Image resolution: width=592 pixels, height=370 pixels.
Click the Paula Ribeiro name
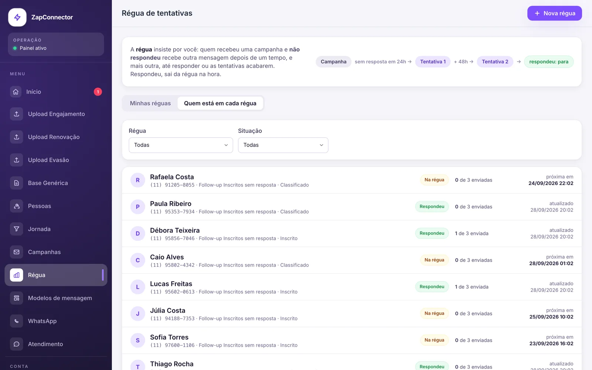click(x=171, y=204)
